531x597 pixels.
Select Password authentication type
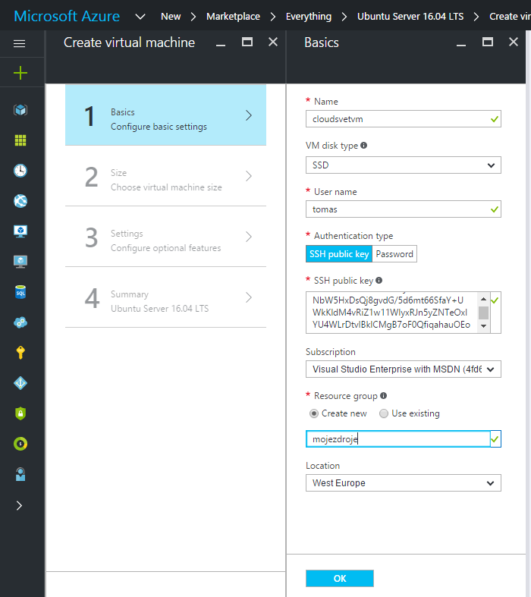point(394,254)
